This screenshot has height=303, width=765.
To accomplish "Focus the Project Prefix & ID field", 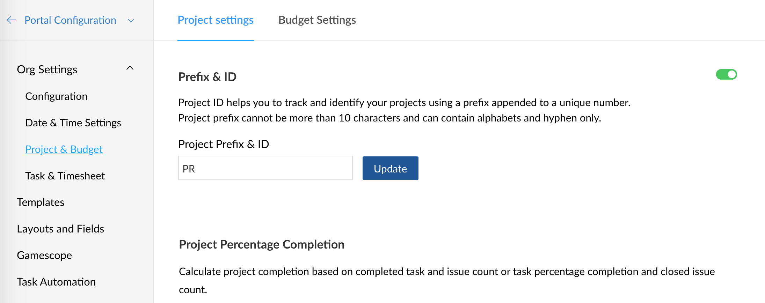I will pos(265,168).
